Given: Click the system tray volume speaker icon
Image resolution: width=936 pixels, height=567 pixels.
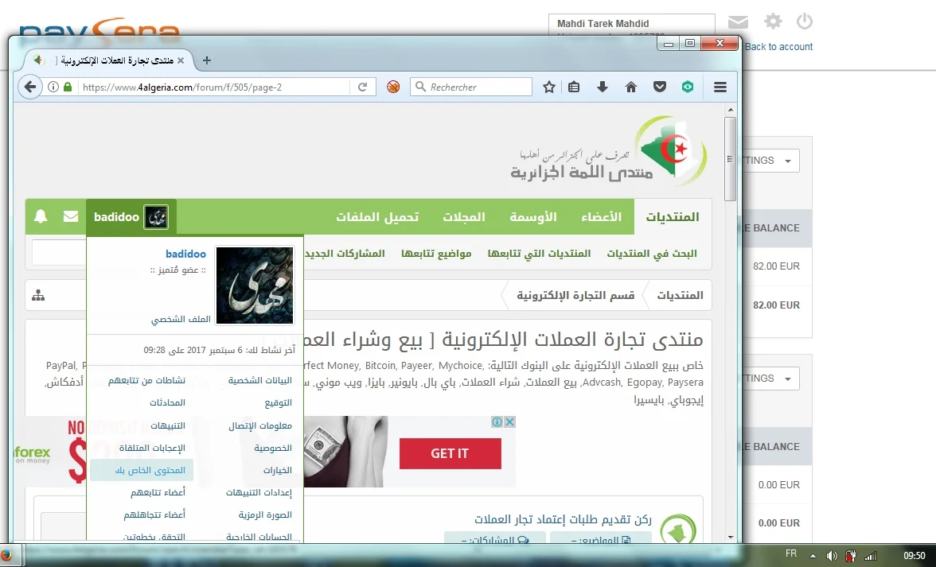Looking at the screenshot, I should (x=832, y=555).
